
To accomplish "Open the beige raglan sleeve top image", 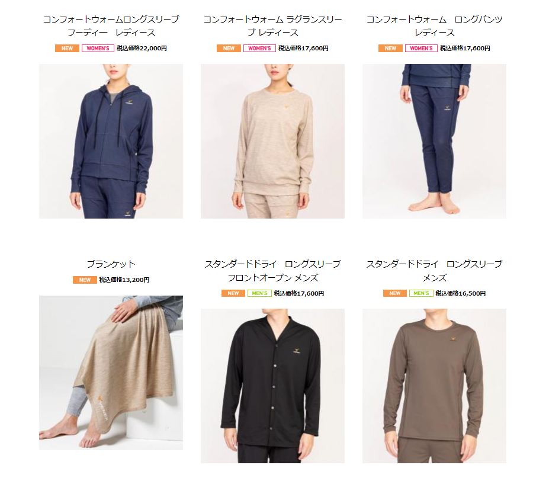I will pyautogui.click(x=272, y=141).
